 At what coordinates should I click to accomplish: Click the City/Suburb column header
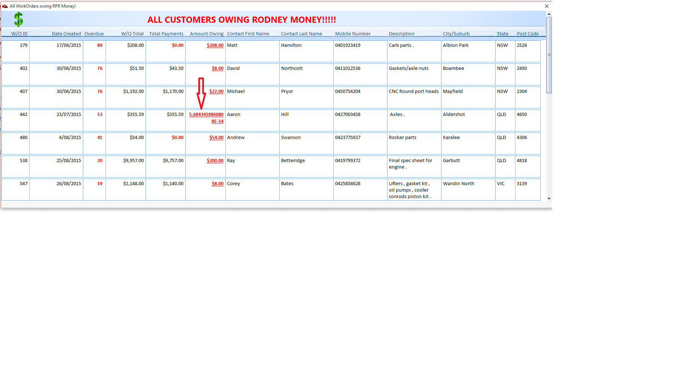[x=456, y=33]
